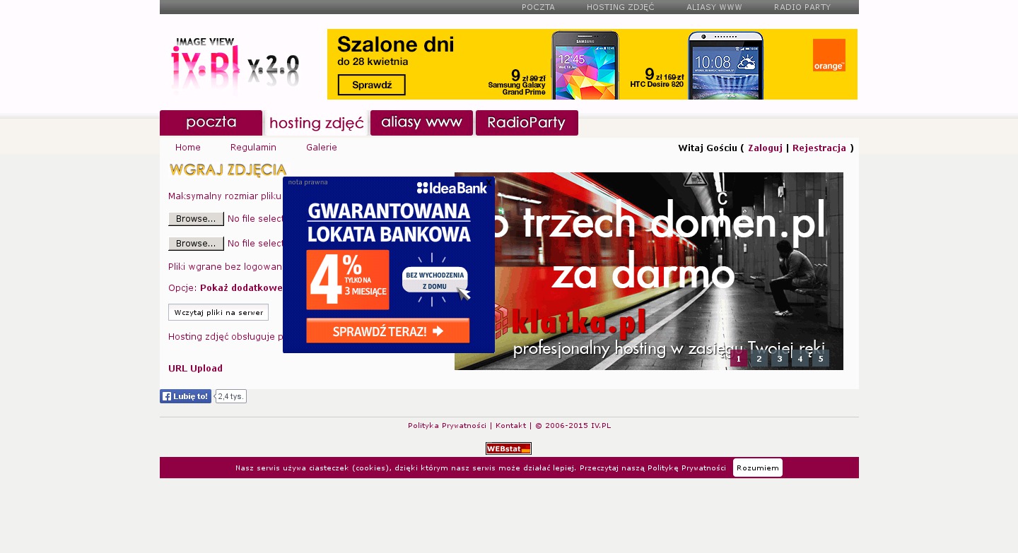The image size is (1018, 553).
Task: Expand Pokaż dodatkowe upload options
Action: click(241, 288)
